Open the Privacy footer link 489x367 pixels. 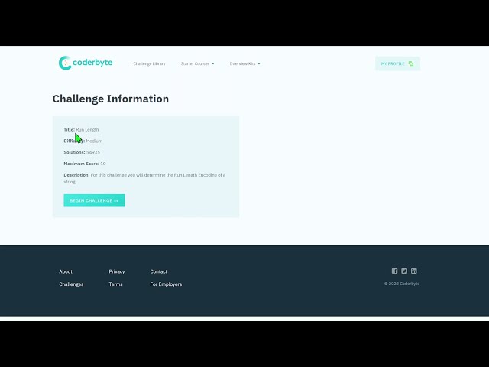[117, 271]
